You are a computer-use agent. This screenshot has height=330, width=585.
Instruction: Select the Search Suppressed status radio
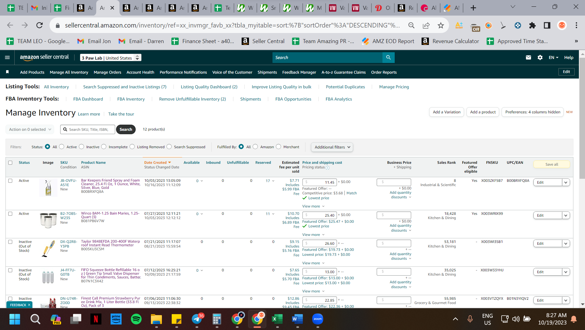click(x=169, y=147)
